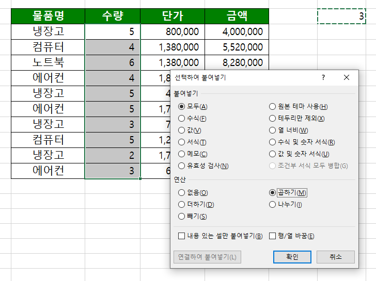Screen dimensions: 376x281
Task: Select the cell with 8,280,000
Action: click(237, 62)
